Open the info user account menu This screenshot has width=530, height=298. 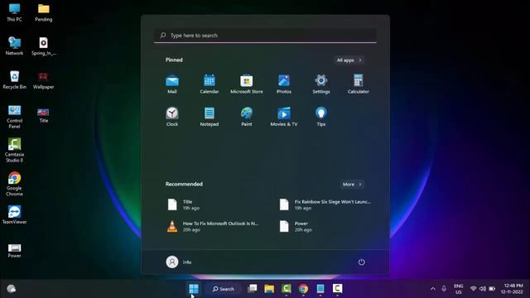coord(179,262)
